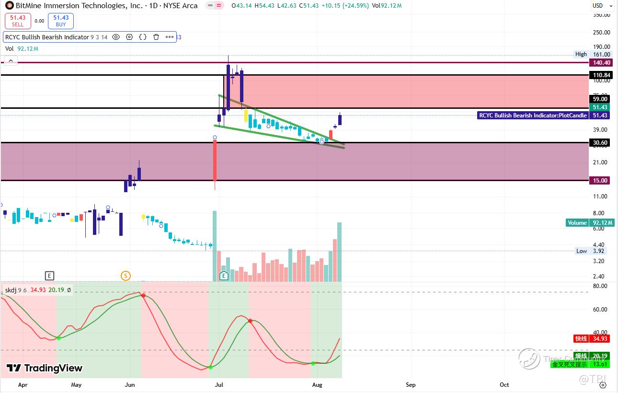
Task: Click the 慢线 20.19 axis label
Action: point(593,356)
